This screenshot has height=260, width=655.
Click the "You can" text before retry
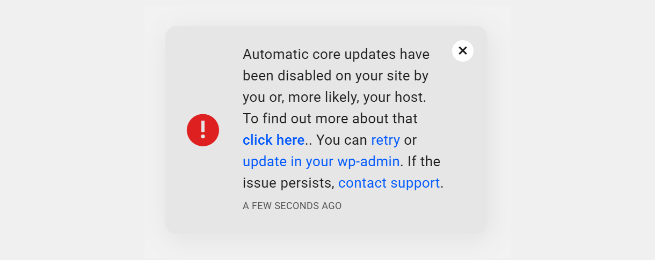341,140
